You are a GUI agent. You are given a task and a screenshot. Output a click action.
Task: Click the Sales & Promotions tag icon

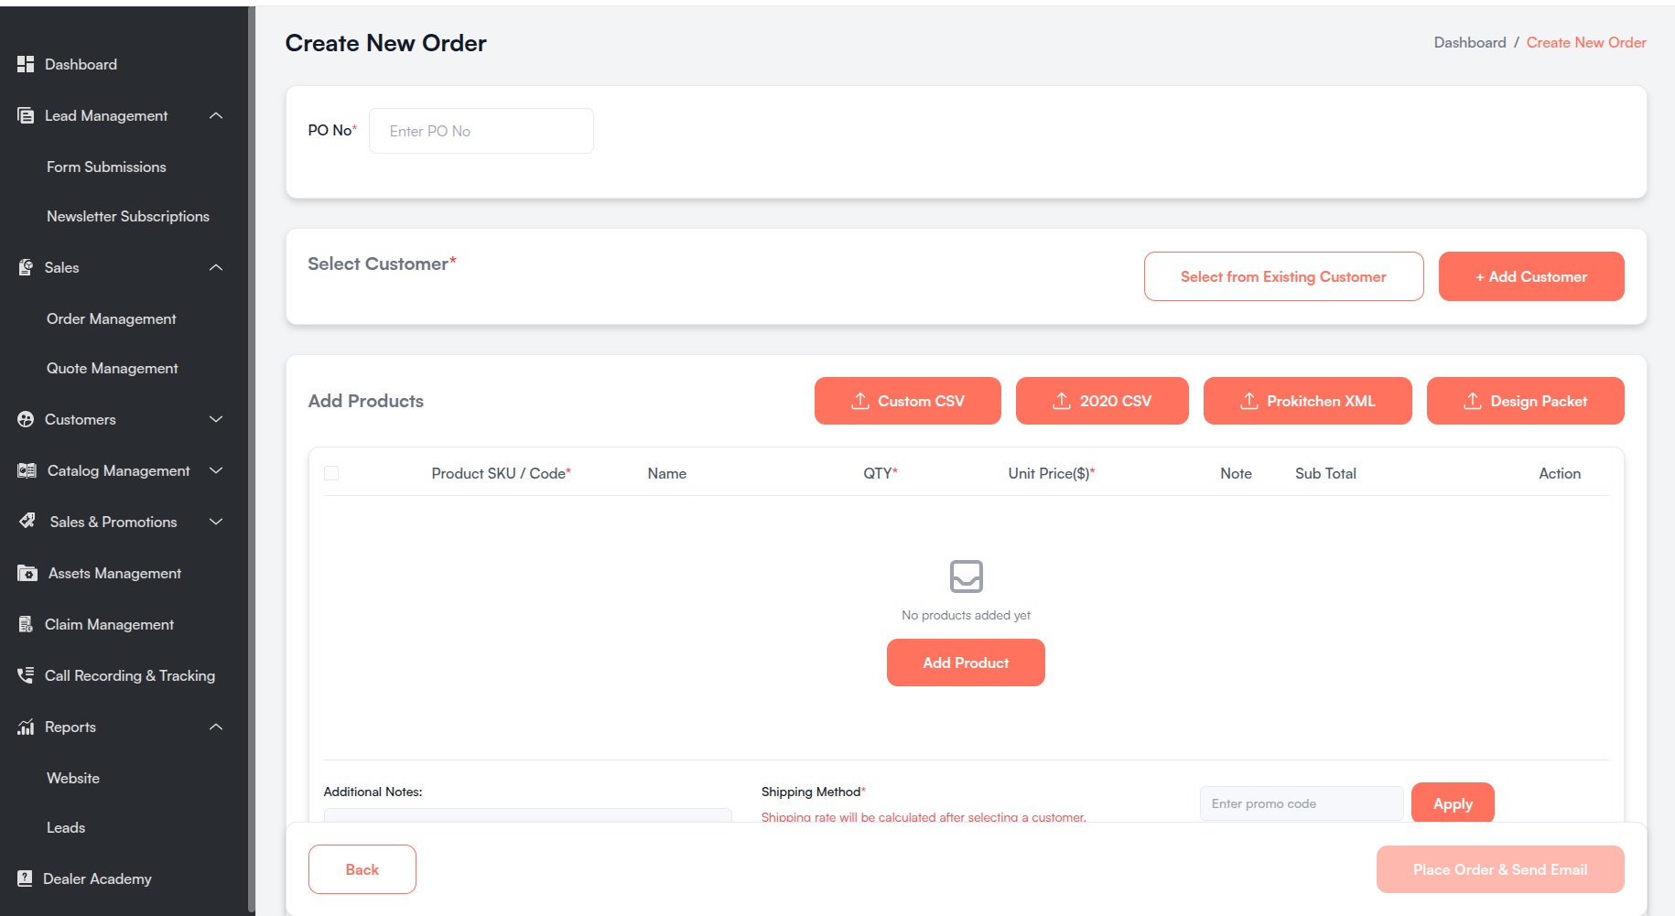point(27,522)
